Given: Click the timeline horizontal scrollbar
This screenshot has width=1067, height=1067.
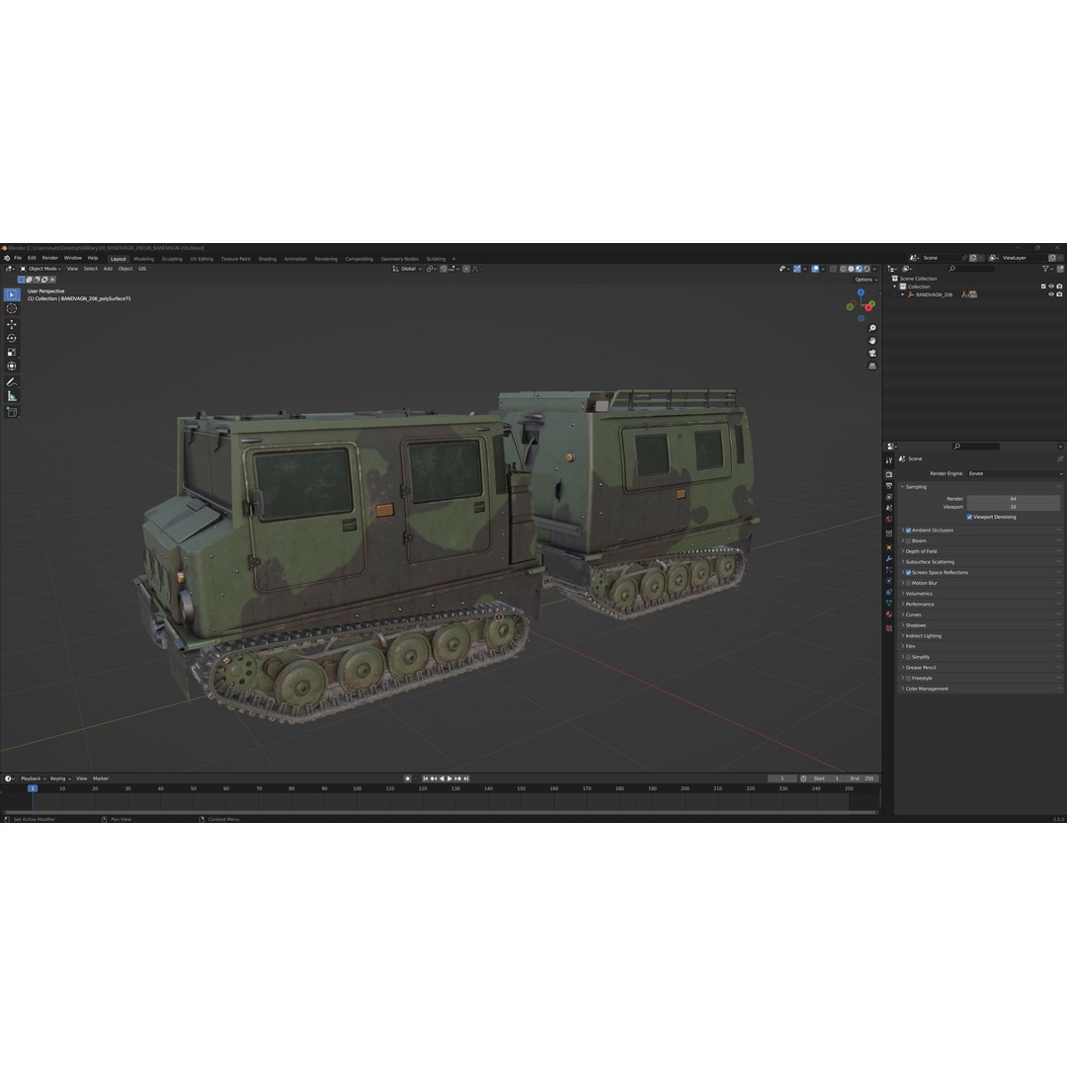Looking at the screenshot, I should pos(441,812).
